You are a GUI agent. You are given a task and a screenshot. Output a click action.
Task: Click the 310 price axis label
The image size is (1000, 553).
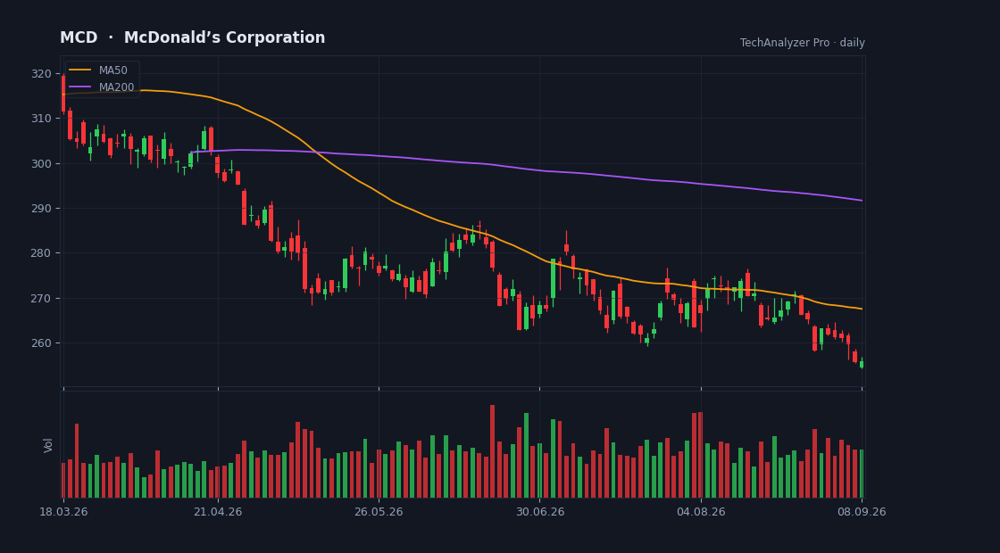(x=41, y=119)
